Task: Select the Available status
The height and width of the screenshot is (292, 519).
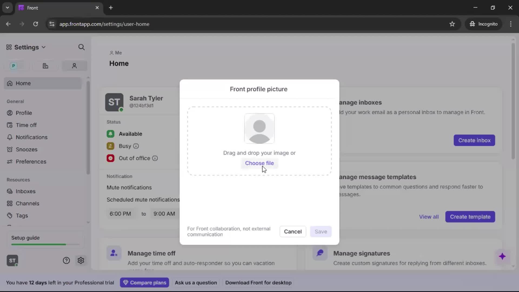Action: point(110,134)
